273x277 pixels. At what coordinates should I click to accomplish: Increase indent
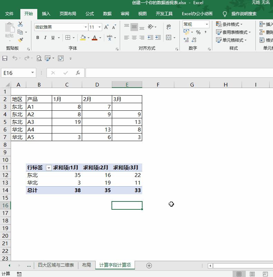point(158,38)
